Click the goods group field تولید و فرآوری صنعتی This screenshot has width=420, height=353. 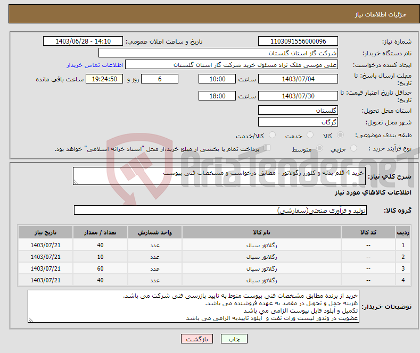(x=220, y=210)
